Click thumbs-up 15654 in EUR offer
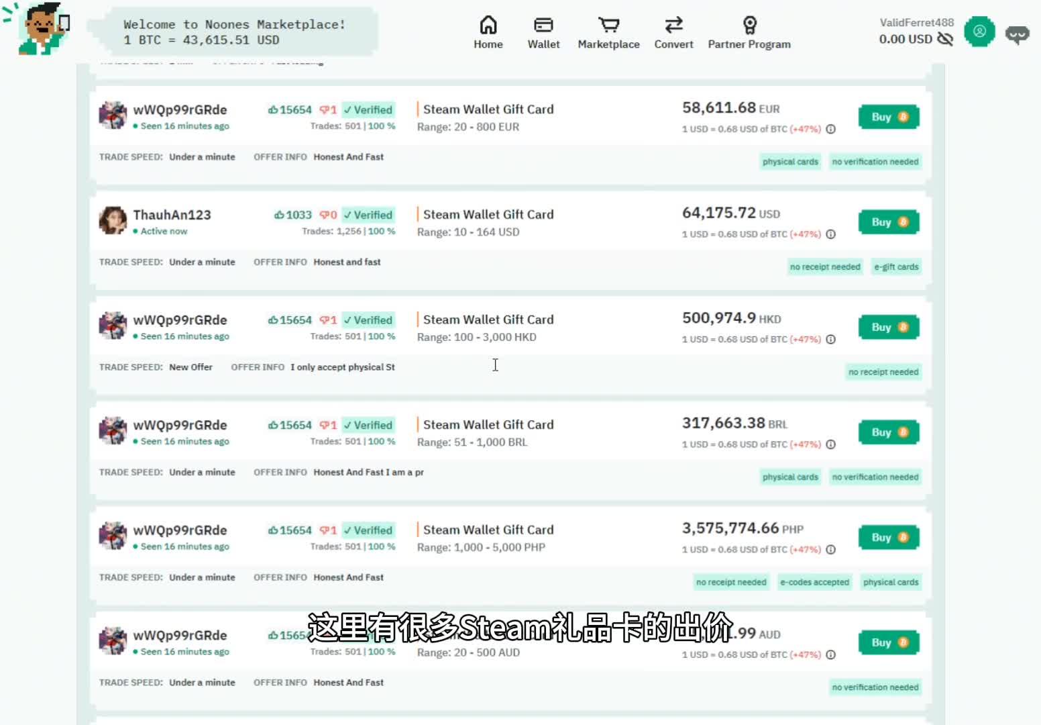The image size is (1041, 725). (290, 109)
